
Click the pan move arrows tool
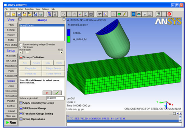[69, 14]
